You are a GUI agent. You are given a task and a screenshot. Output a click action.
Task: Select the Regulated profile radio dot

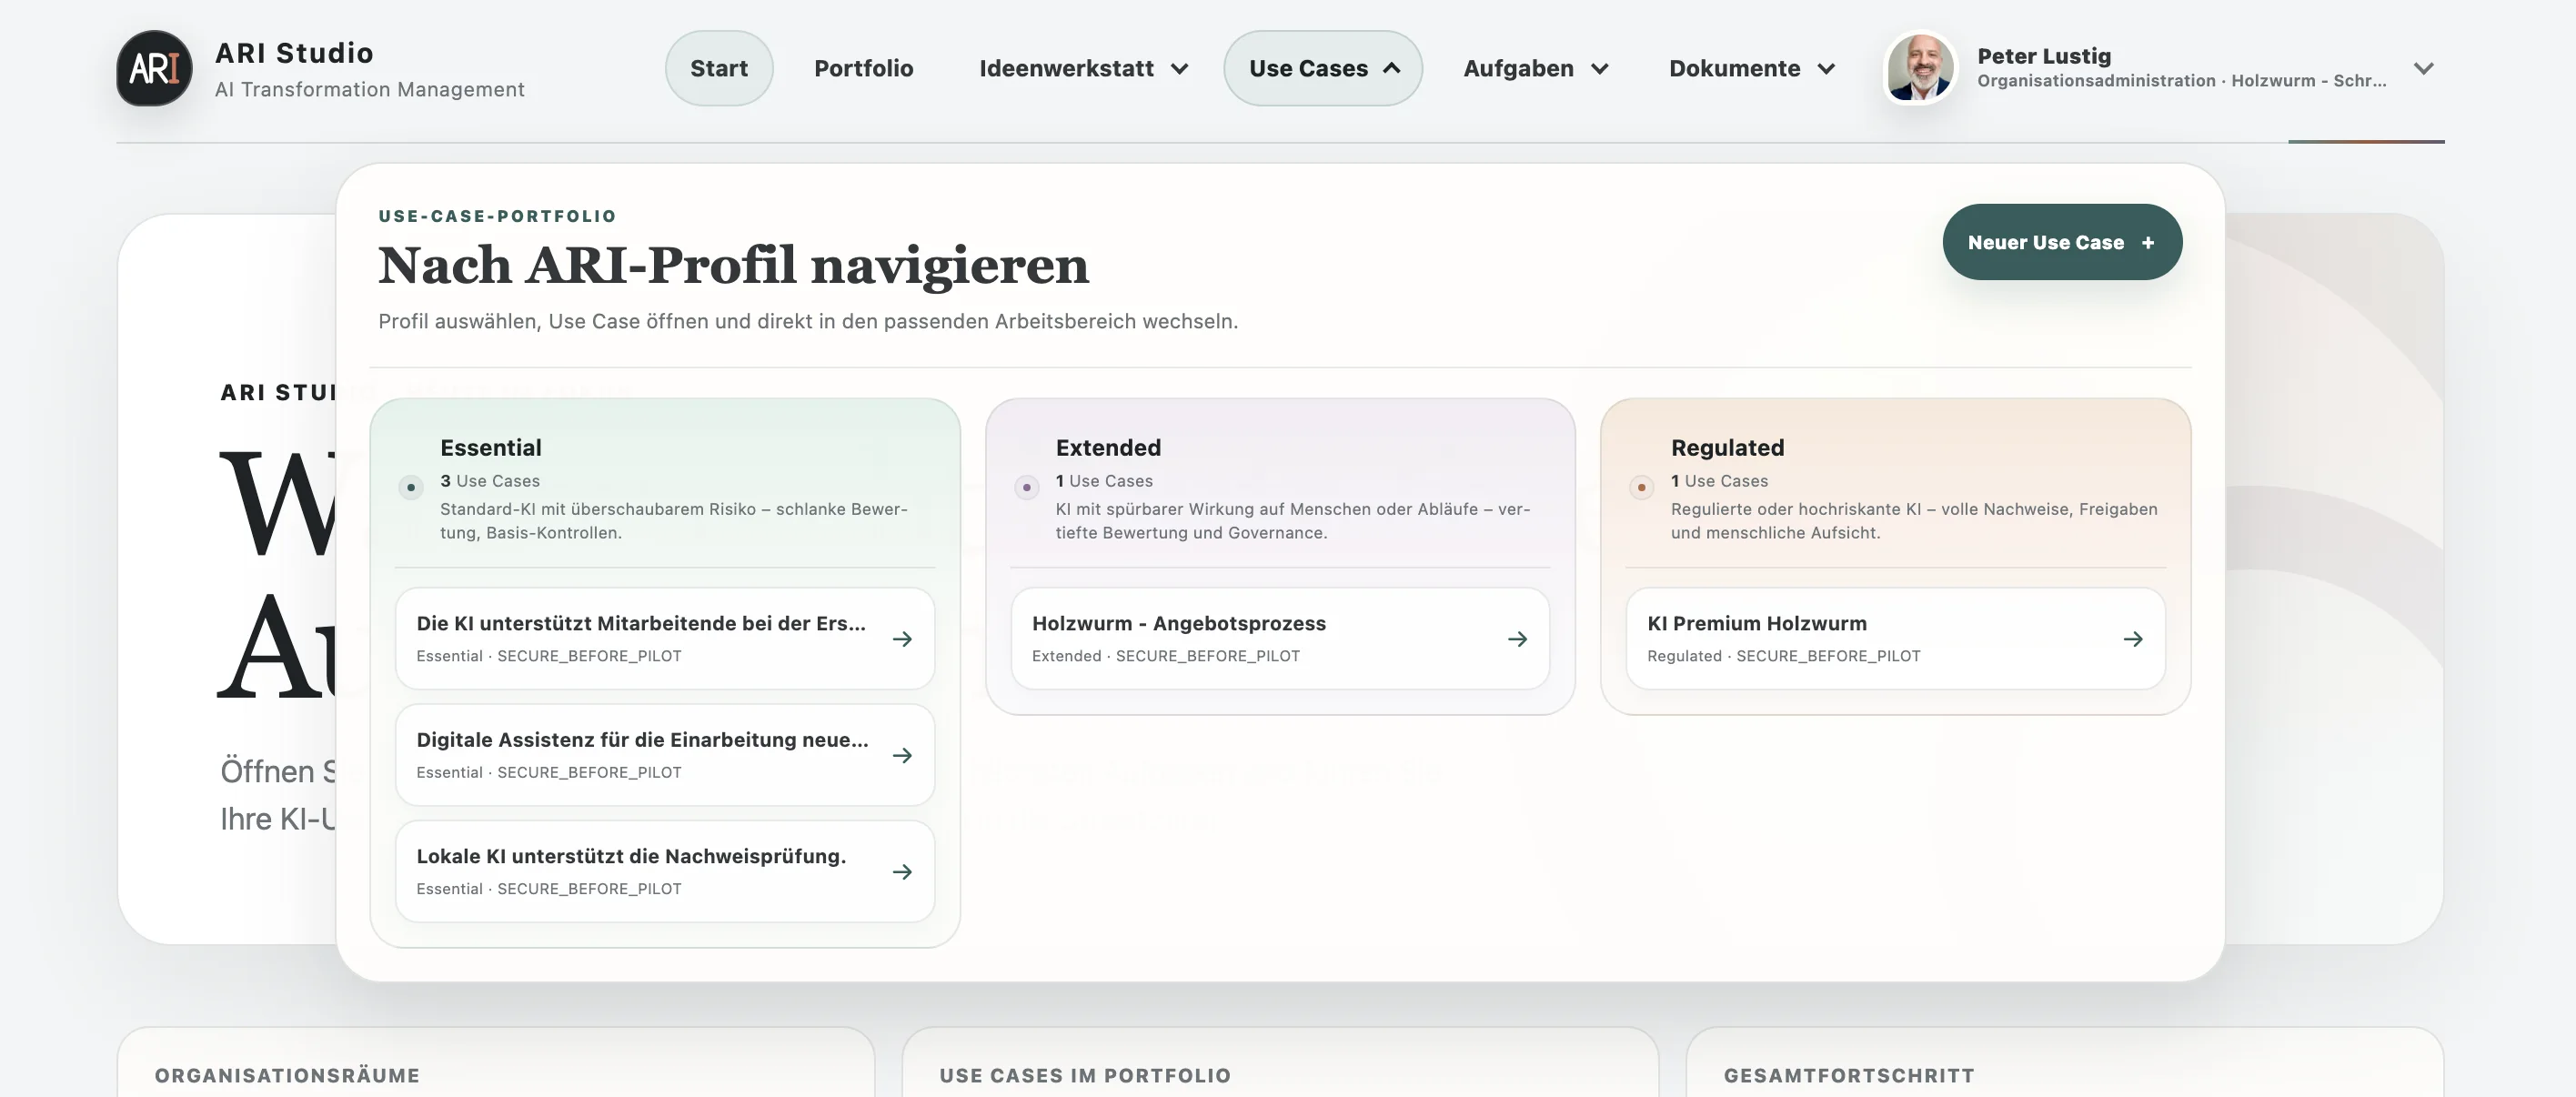tap(1641, 487)
